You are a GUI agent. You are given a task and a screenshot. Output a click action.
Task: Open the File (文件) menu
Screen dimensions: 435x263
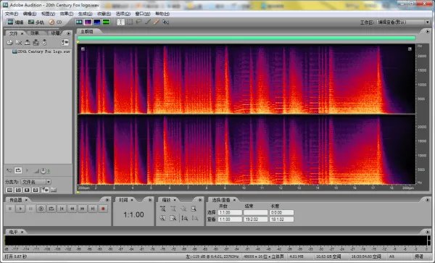tap(12, 14)
